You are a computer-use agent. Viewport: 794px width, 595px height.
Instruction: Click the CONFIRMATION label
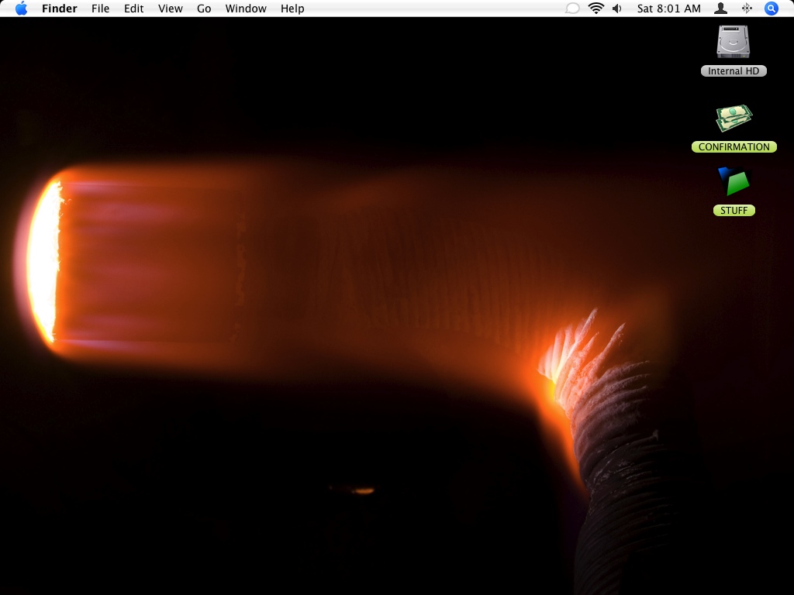pos(734,146)
